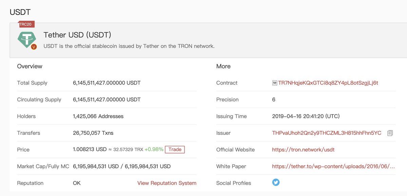Screen dimensions: 407x196
Task: Click the green +0.98% price change
Action: (154, 149)
